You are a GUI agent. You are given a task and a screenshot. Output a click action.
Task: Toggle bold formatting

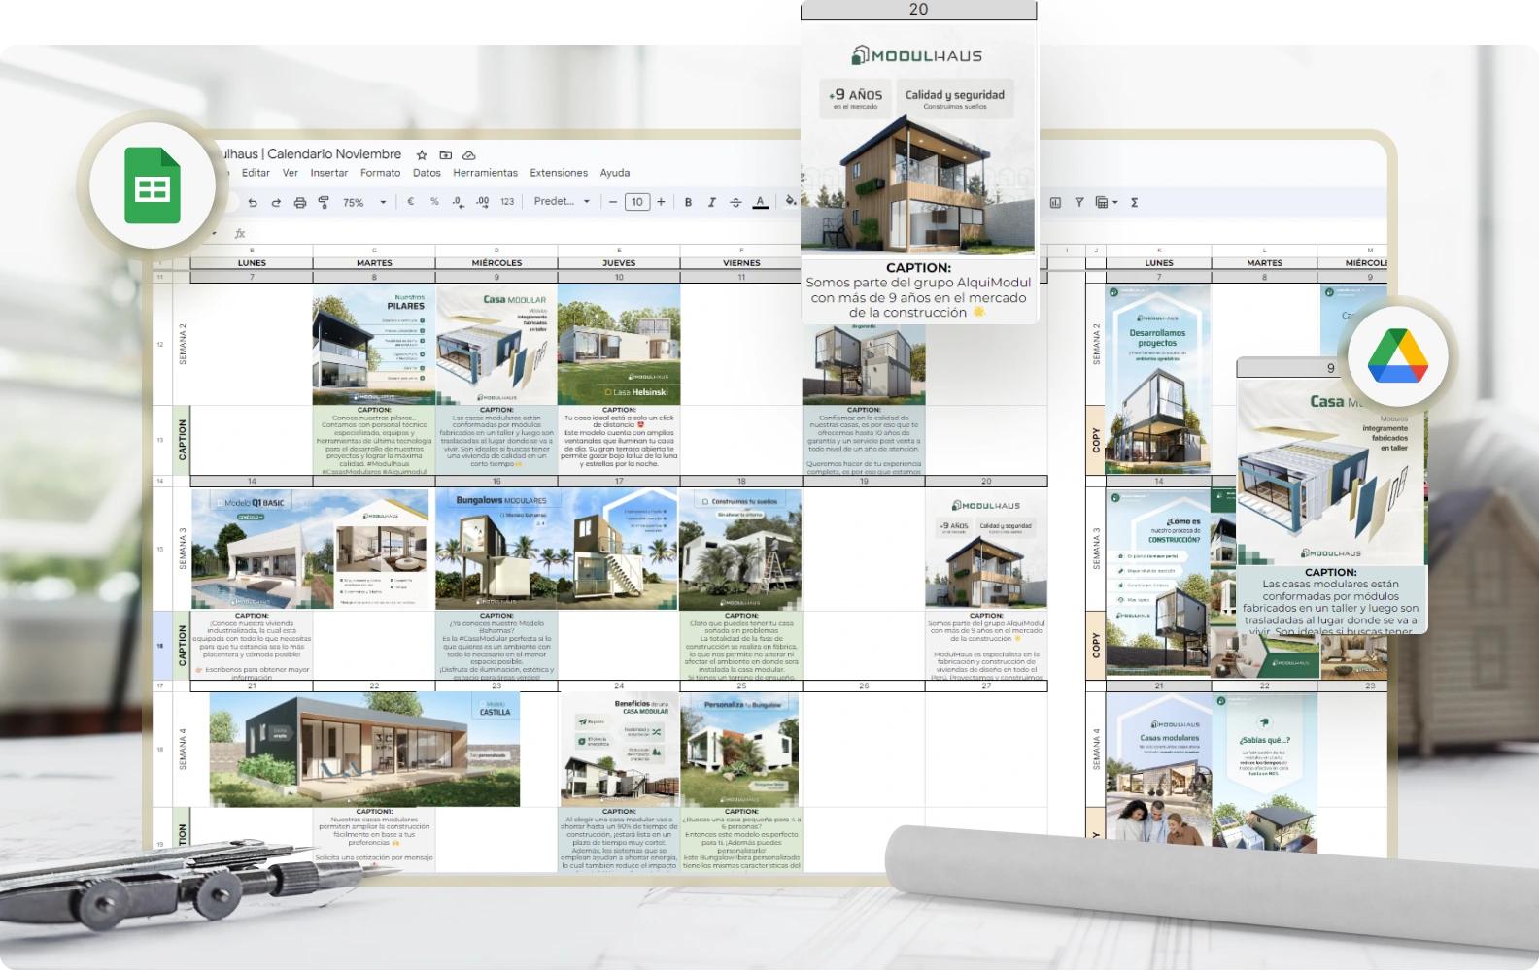(x=688, y=203)
